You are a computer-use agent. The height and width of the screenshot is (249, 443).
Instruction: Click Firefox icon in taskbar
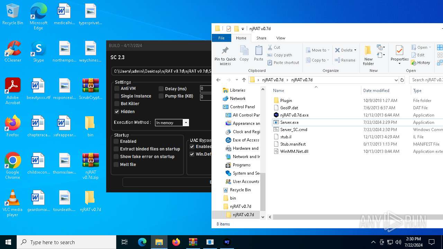[176, 242]
